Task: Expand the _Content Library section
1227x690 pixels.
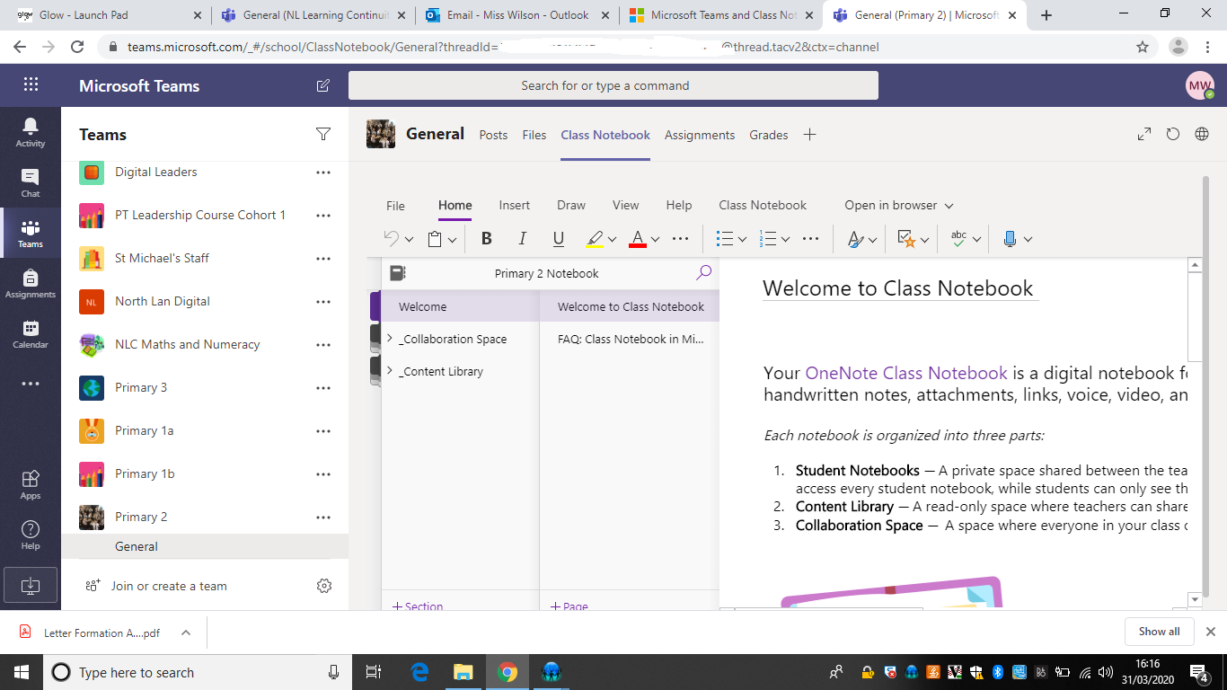Action: click(389, 370)
